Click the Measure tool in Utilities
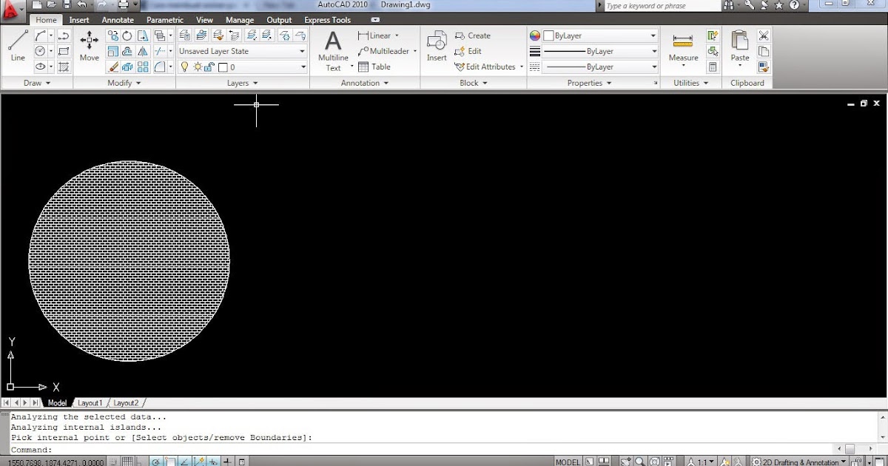The image size is (888, 466). pos(682,44)
